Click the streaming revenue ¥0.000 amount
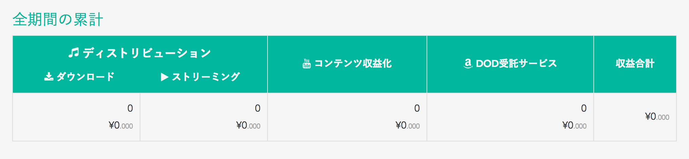This screenshot has height=159, width=689. pyautogui.click(x=248, y=126)
